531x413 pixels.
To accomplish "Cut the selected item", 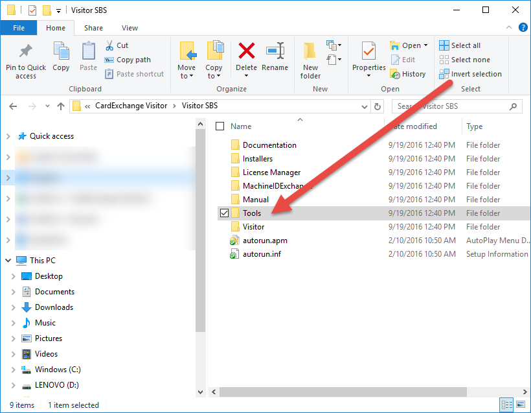I will pyautogui.click(x=117, y=45).
